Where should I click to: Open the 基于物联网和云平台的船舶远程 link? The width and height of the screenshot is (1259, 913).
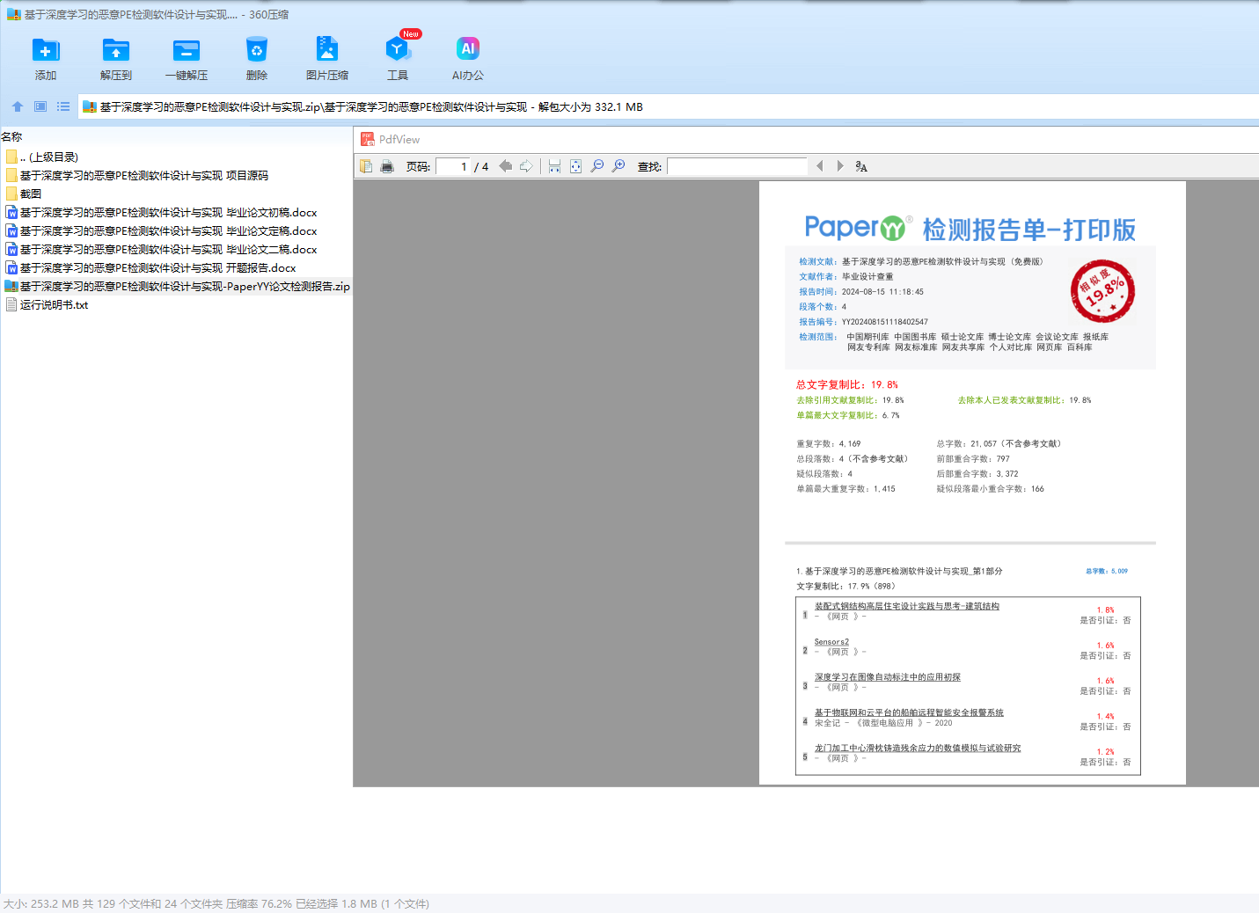point(909,712)
